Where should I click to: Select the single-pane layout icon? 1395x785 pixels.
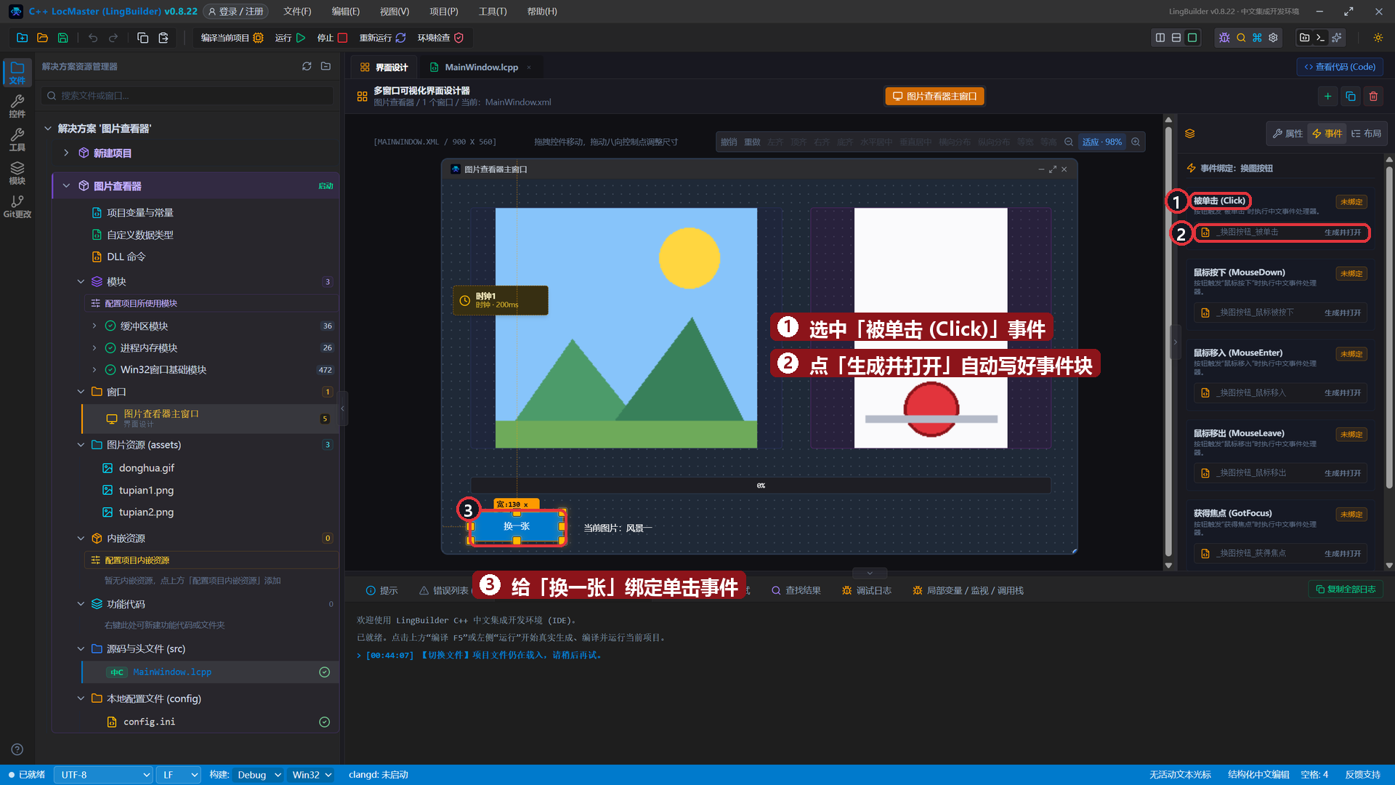tap(1192, 38)
